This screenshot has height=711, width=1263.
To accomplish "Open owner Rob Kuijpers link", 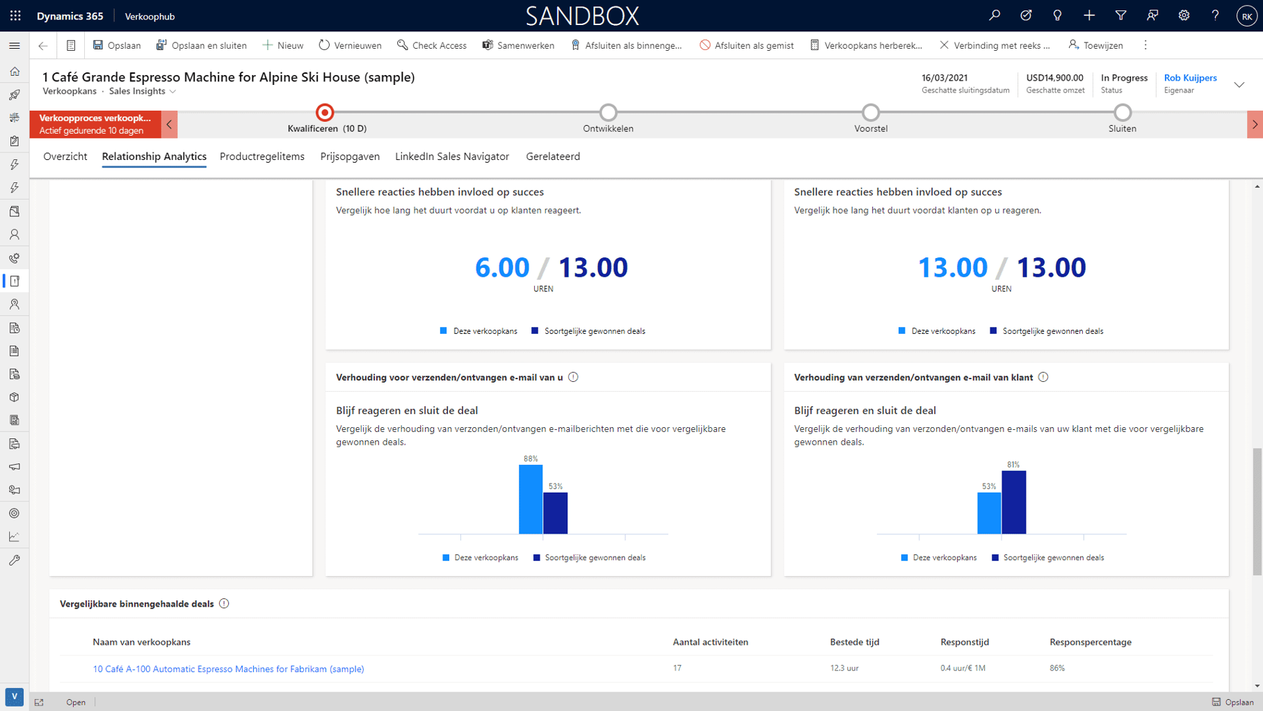I will pyautogui.click(x=1190, y=78).
